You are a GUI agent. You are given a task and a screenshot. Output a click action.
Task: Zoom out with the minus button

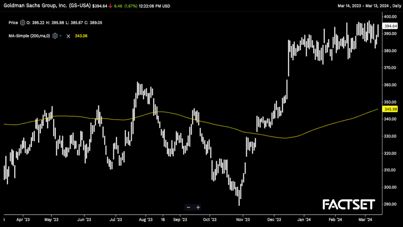[x=188, y=207]
